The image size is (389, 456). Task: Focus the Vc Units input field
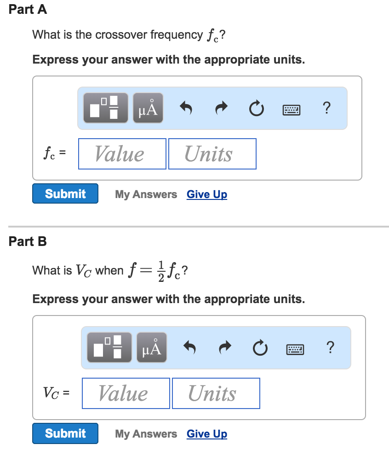[216, 393]
